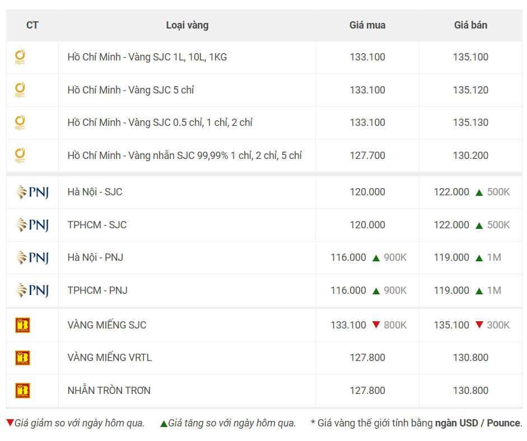Click the Giá bán column header

tap(470, 25)
